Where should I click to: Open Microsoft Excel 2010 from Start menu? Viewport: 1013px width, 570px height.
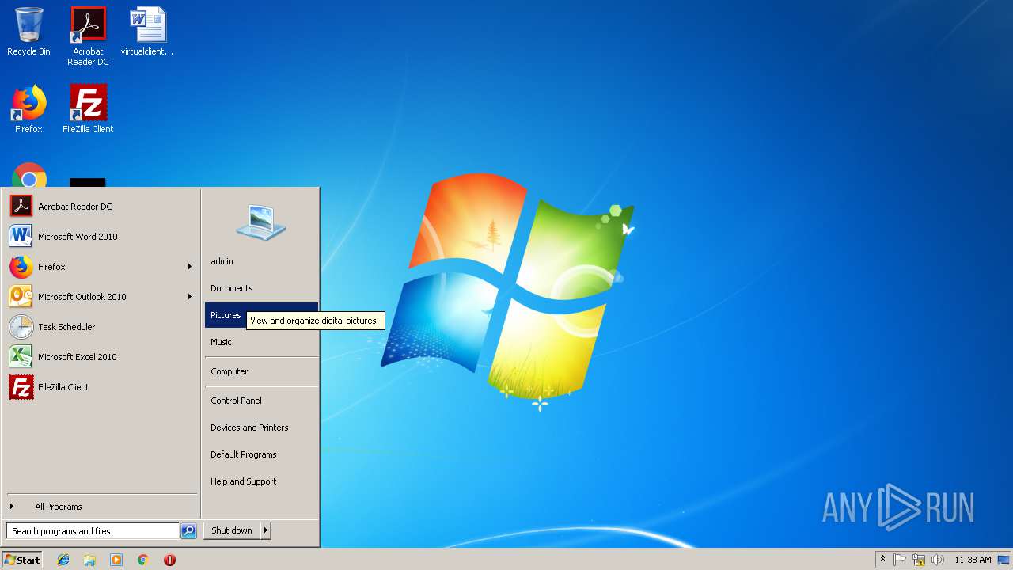point(101,357)
